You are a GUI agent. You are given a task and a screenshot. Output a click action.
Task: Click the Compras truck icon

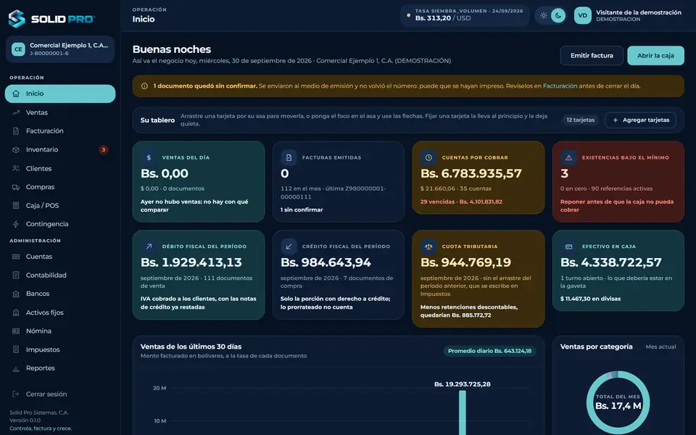16,187
